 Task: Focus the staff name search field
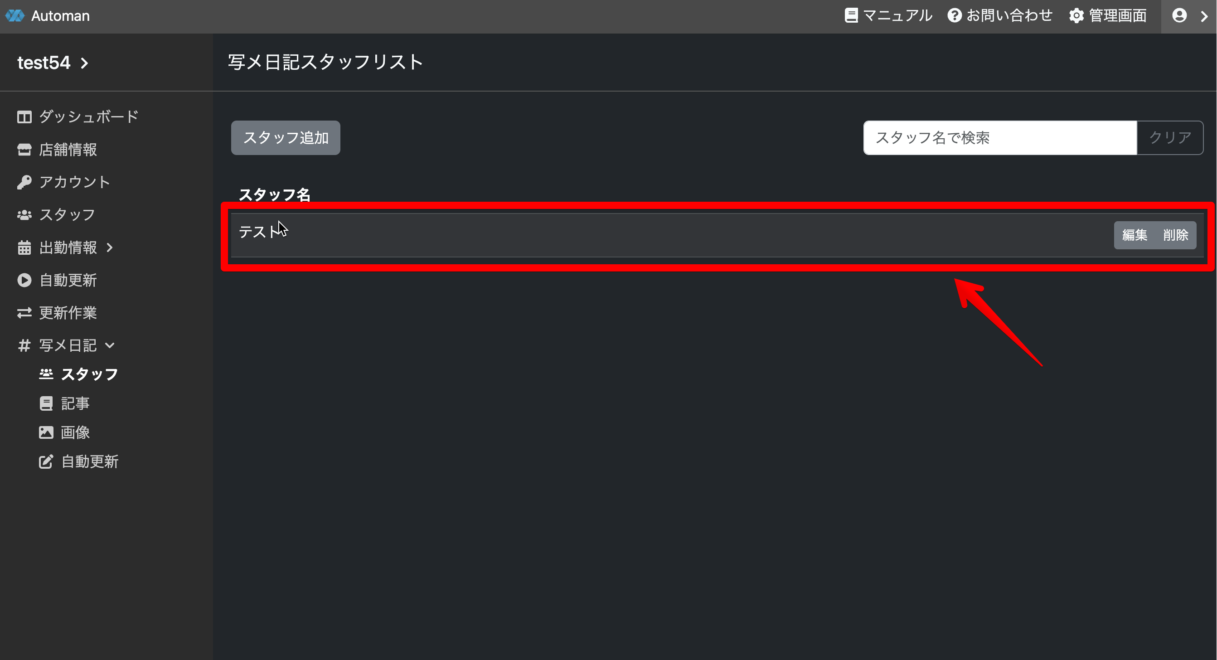click(1000, 137)
